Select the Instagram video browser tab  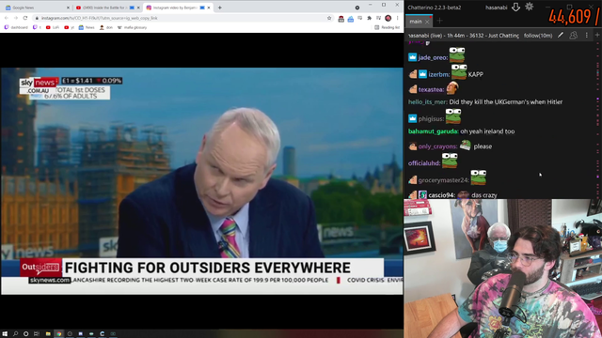(x=177, y=8)
